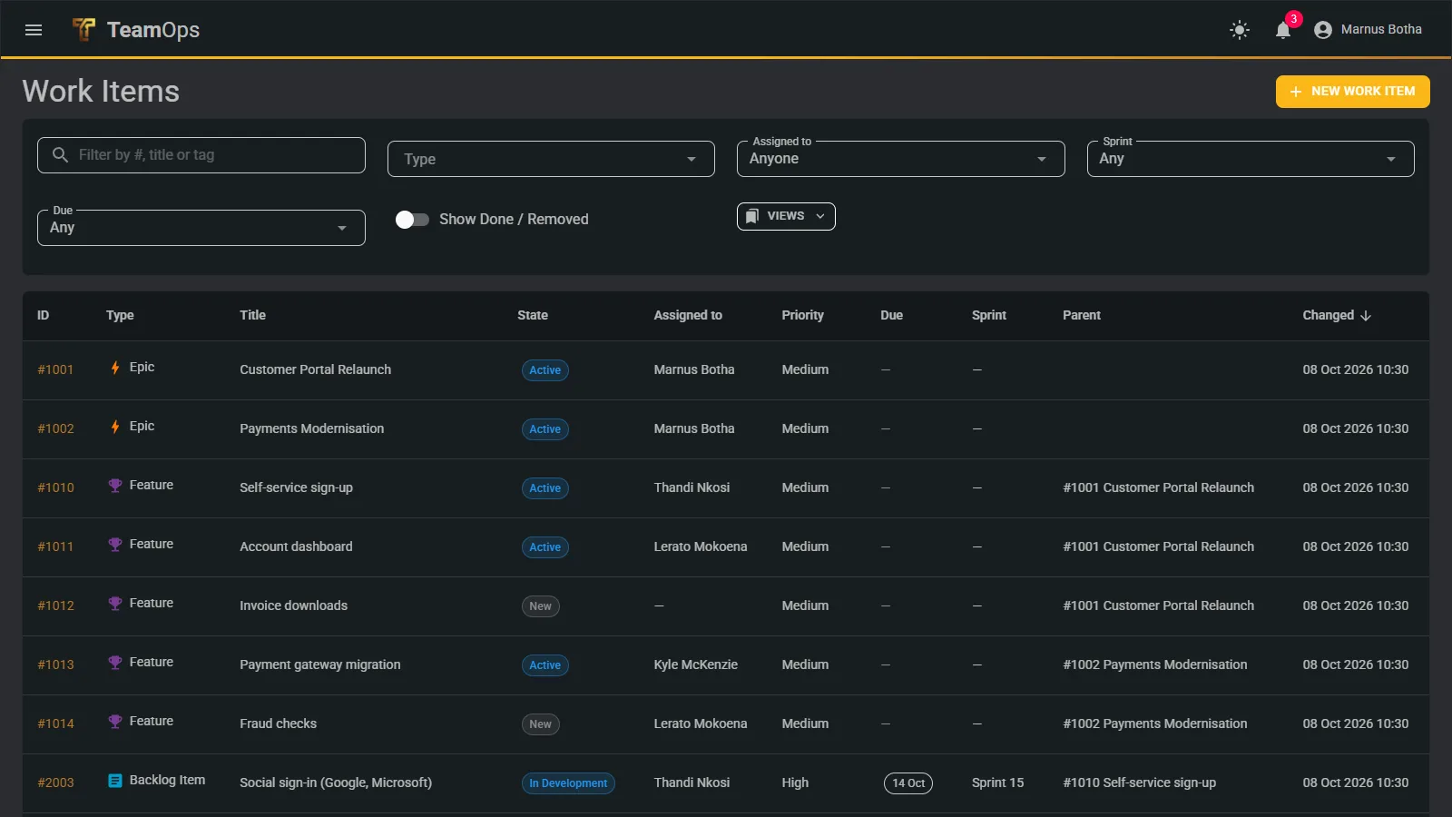Click the 14 Oct due date chip

pos(908,783)
